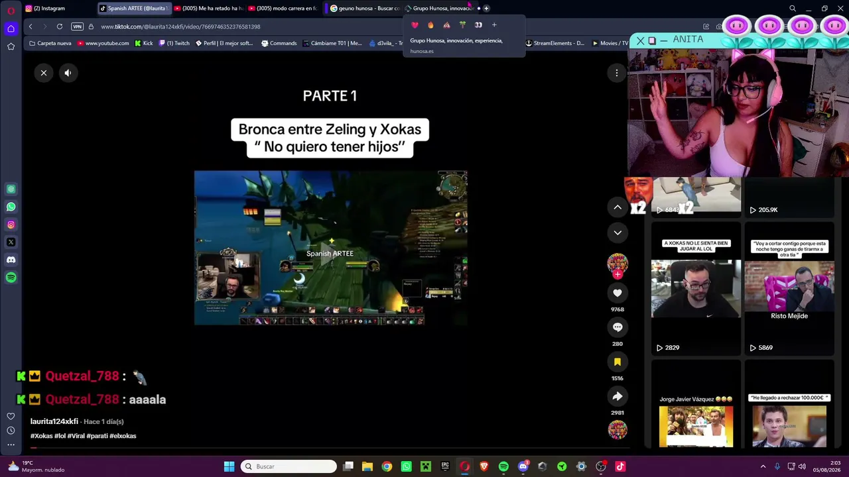Open the #parati hashtag

(97, 436)
